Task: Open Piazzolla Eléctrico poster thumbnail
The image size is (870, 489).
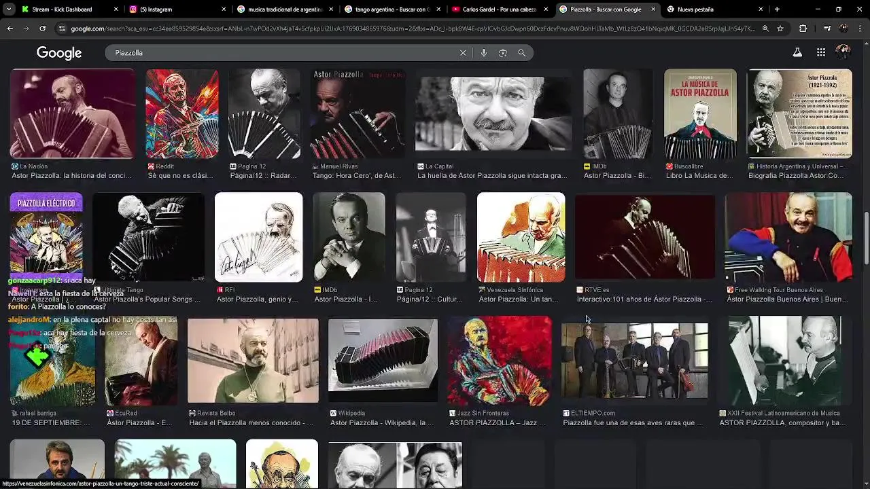Action: [46, 237]
